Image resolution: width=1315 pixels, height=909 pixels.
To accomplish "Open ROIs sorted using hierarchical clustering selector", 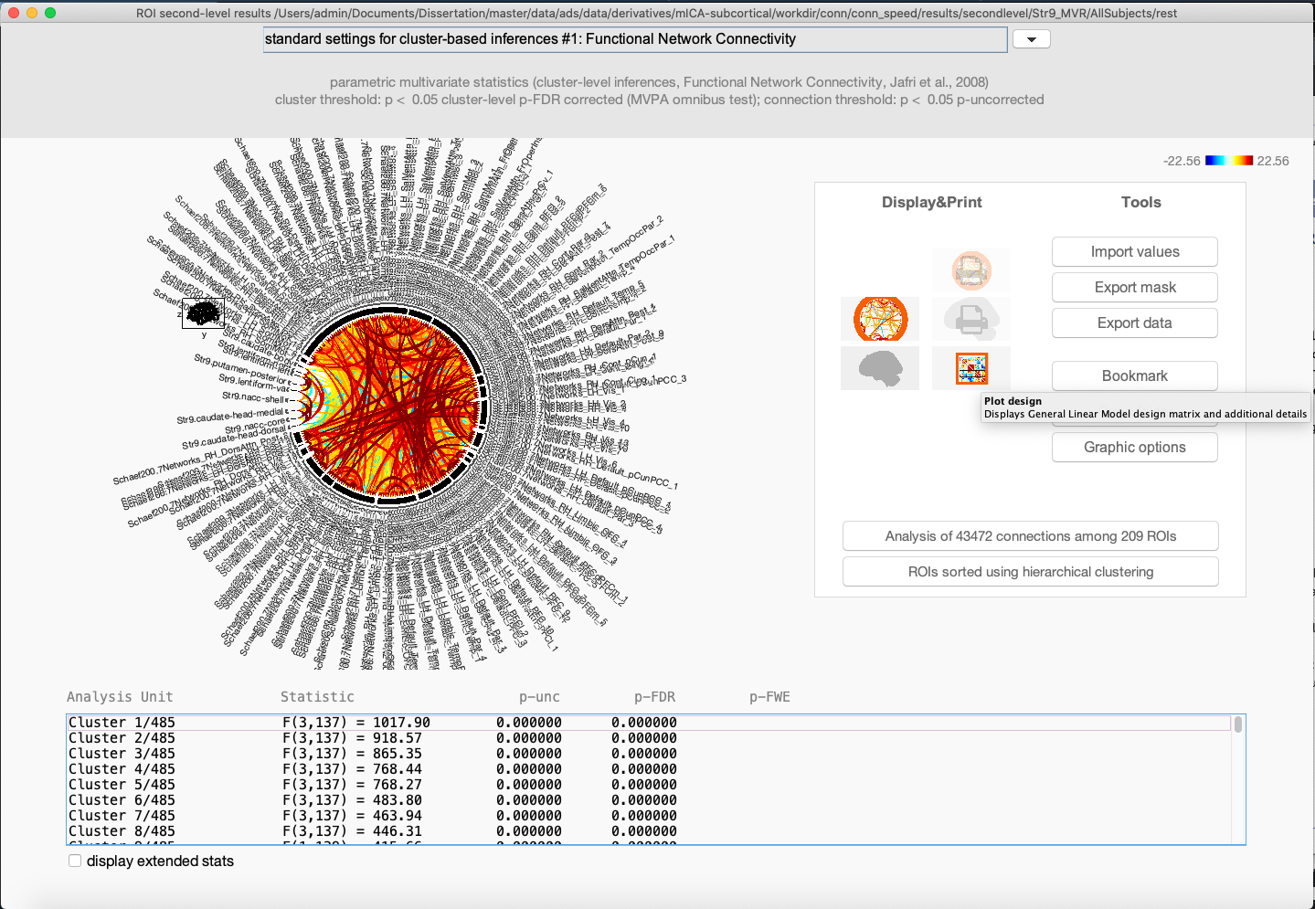I will [1030, 572].
